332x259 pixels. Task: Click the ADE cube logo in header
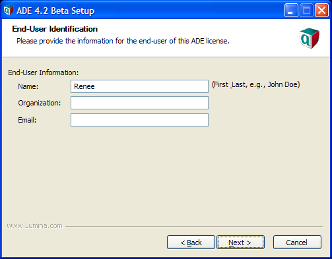pyautogui.click(x=310, y=38)
